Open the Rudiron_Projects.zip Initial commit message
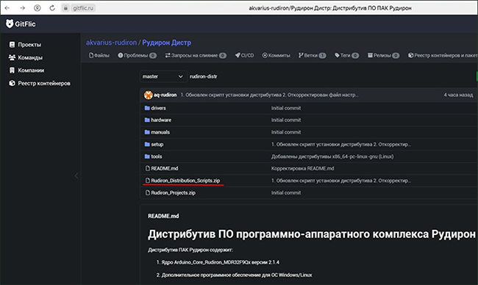Screen dimensions: 478x285 point(286,192)
